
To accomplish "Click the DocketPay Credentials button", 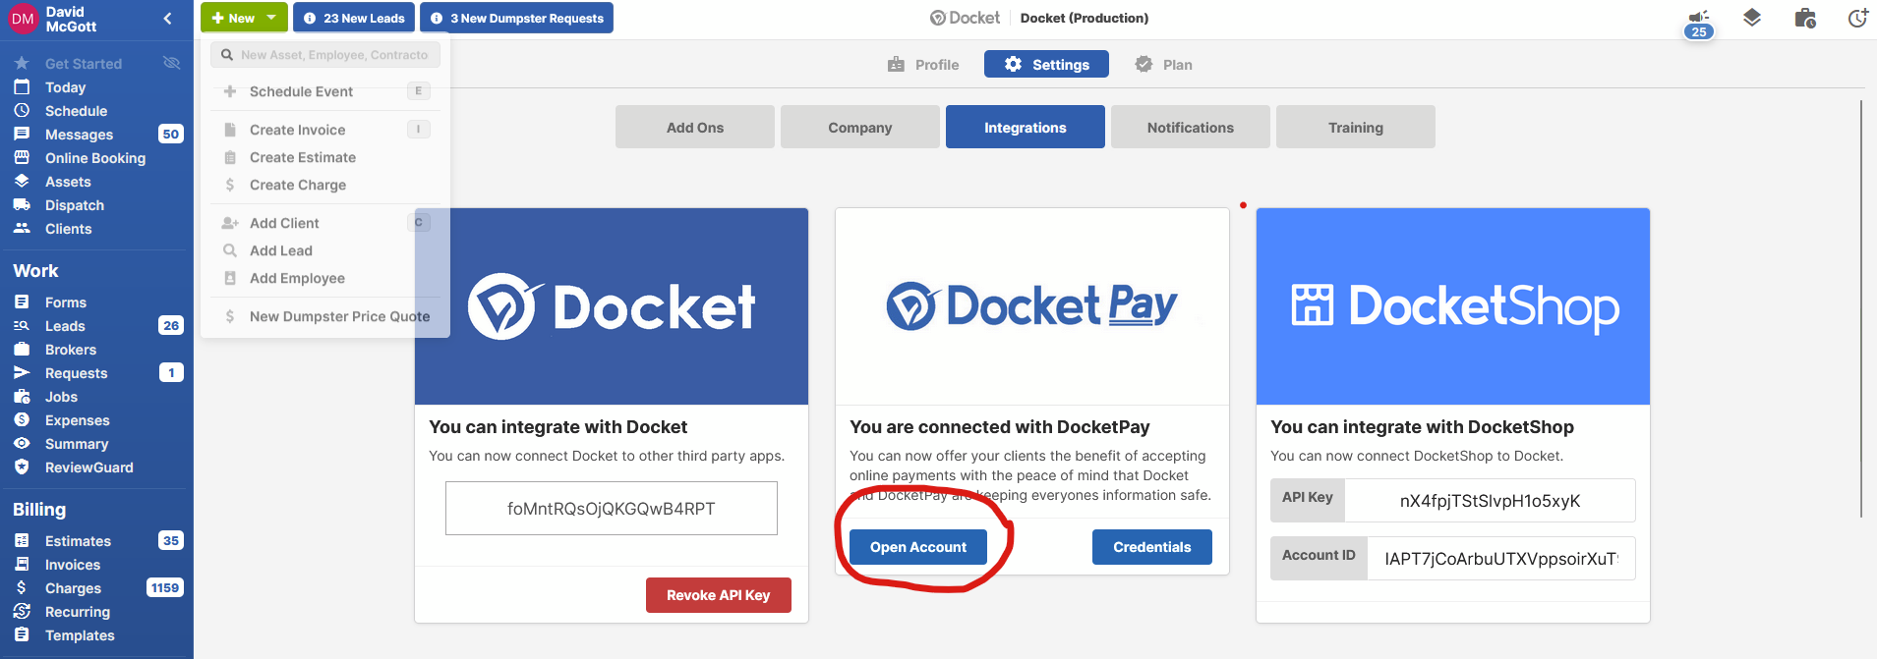I will pos(1152,547).
